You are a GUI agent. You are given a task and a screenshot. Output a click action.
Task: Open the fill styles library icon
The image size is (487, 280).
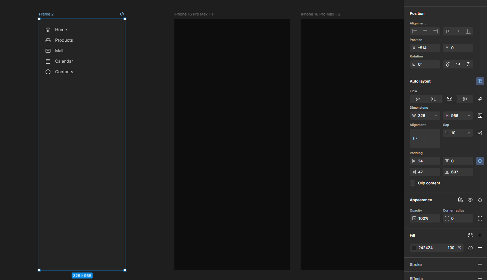pyautogui.click(x=470, y=235)
